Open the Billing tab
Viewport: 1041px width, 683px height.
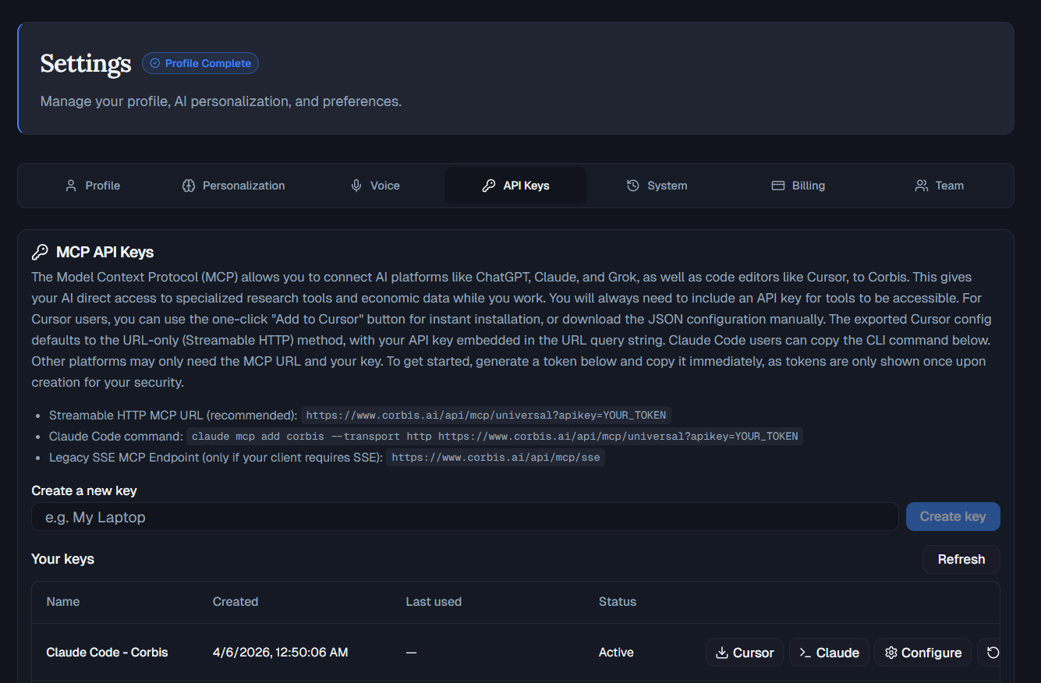coord(798,186)
